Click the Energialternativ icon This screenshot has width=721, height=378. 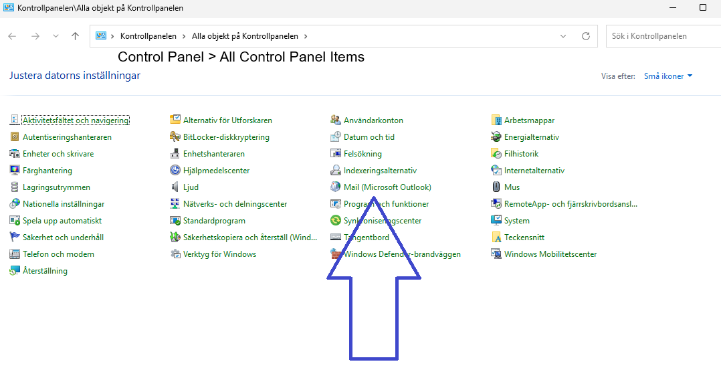[x=496, y=137]
